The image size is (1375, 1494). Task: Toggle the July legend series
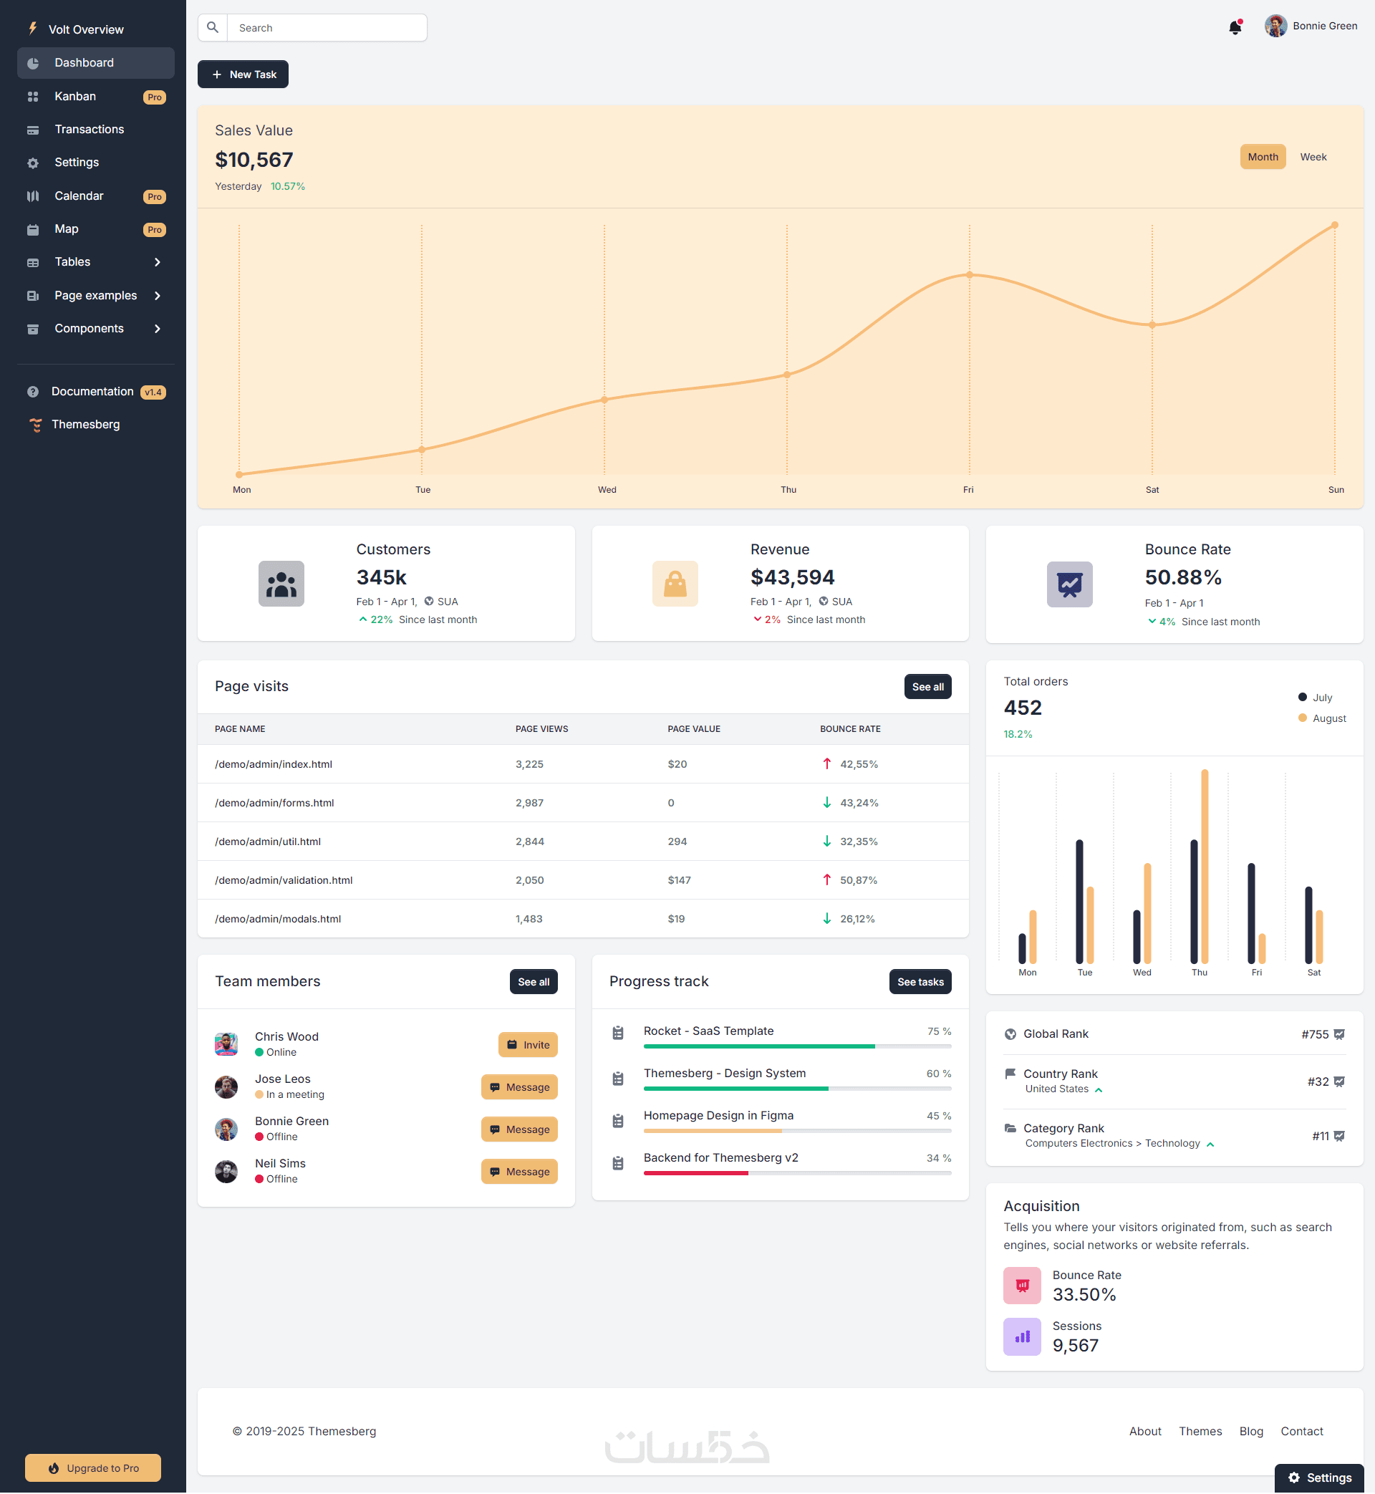tap(1315, 698)
